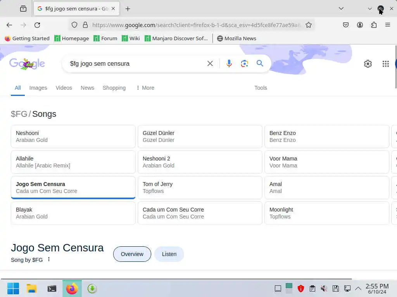Screen dimensions: 397x297
Task: Start a voice search with microphone
Action: pos(229,63)
